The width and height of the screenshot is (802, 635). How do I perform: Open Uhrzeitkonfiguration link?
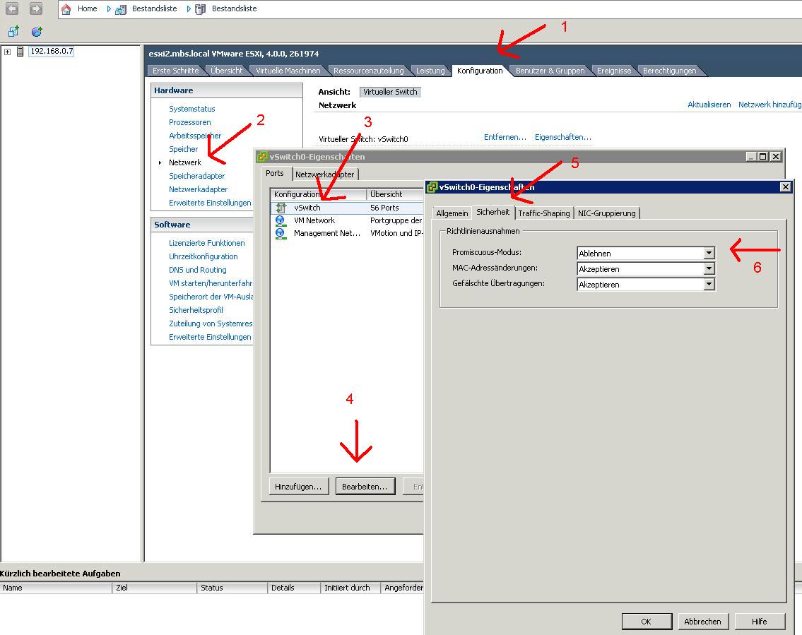click(203, 256)
